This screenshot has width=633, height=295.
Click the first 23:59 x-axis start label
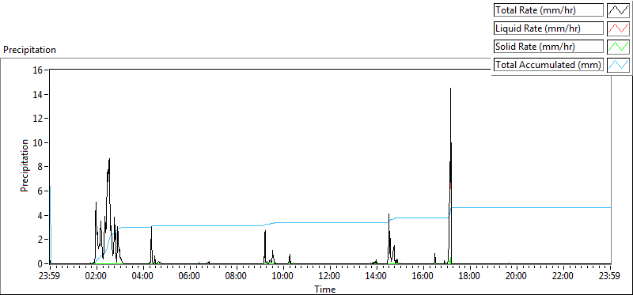50,276
